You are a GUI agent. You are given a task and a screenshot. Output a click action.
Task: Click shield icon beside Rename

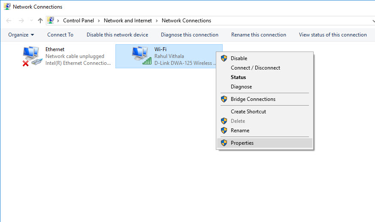tap(224, 131)
